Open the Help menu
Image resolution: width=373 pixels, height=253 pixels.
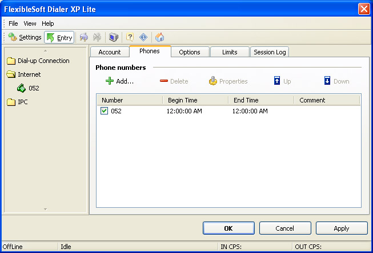48,23
